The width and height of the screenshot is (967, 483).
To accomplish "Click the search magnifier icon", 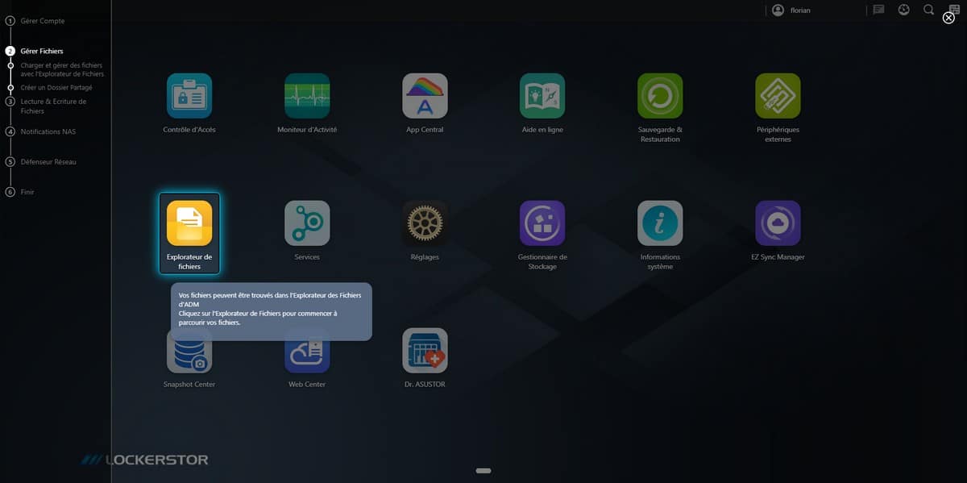I will coord(929,10).
